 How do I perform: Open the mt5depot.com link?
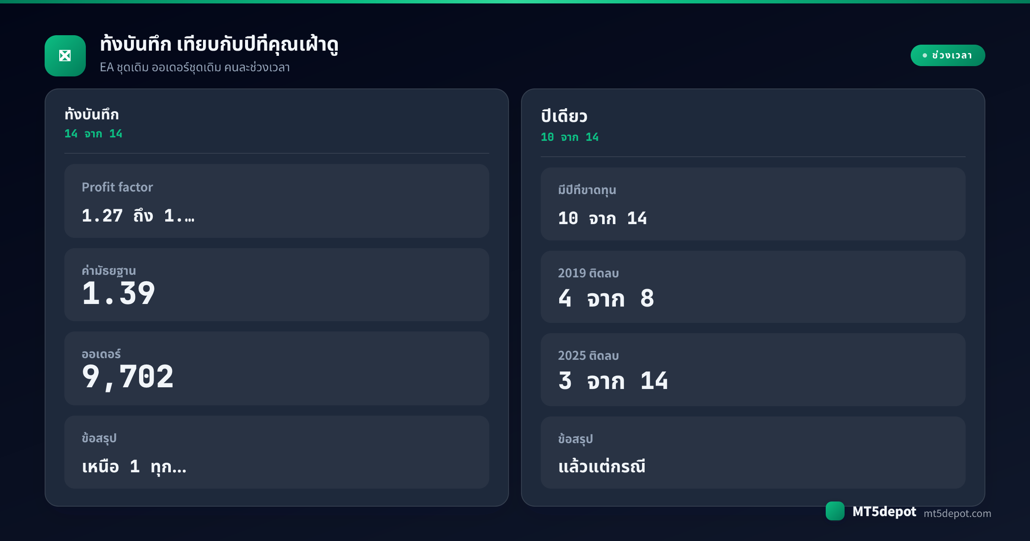tap(957, 514)
